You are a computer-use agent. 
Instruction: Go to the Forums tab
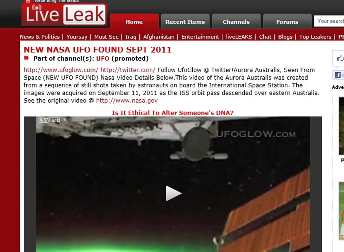[287, 22]
